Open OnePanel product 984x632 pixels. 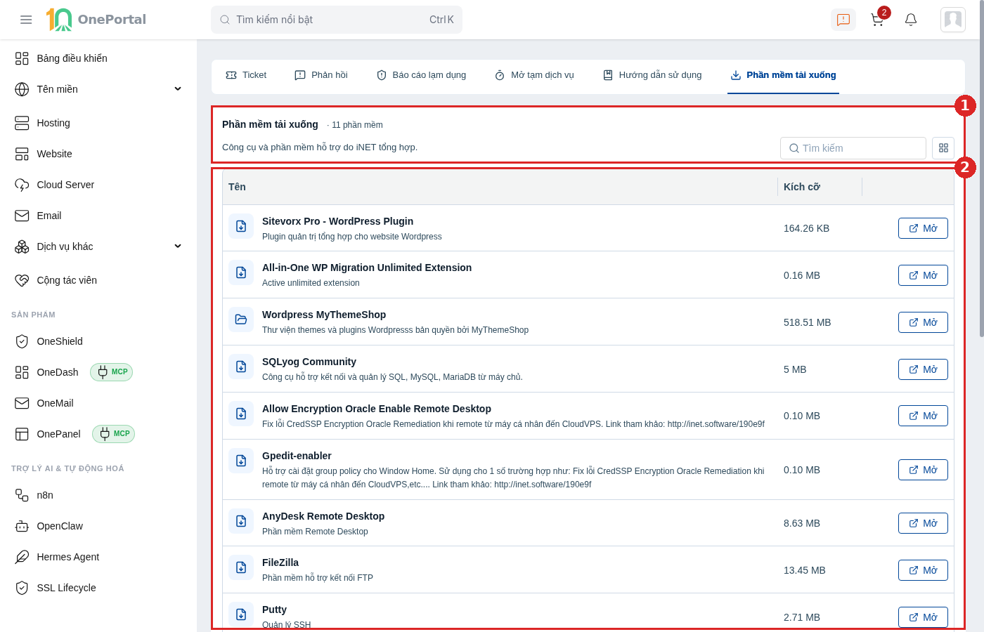tap(59, 434)
